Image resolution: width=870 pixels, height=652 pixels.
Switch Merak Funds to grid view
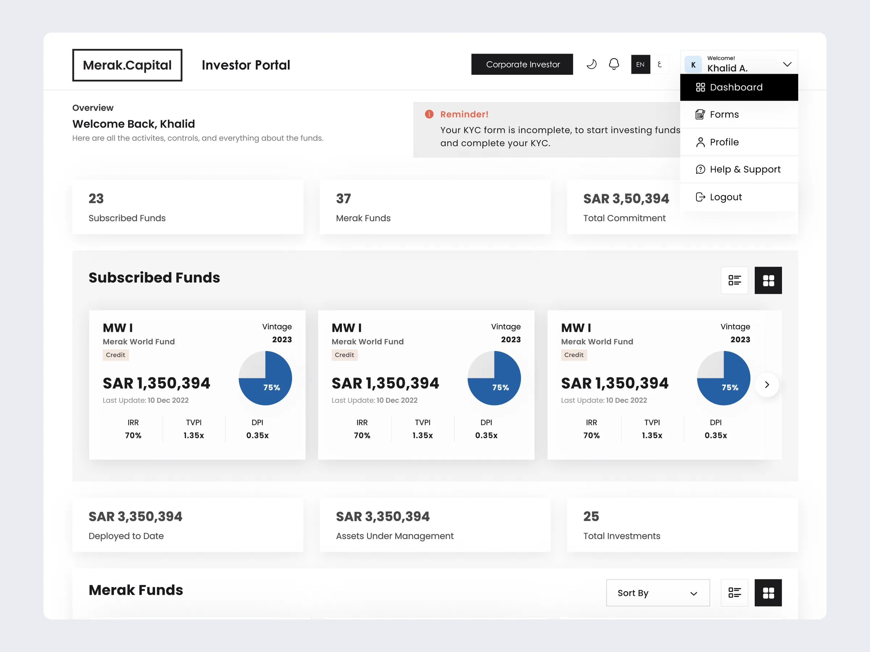768,593
